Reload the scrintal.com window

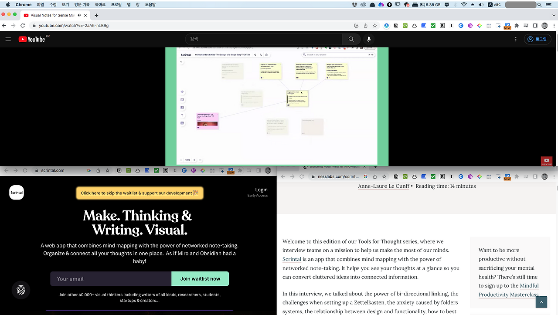[x=25, y=170]
